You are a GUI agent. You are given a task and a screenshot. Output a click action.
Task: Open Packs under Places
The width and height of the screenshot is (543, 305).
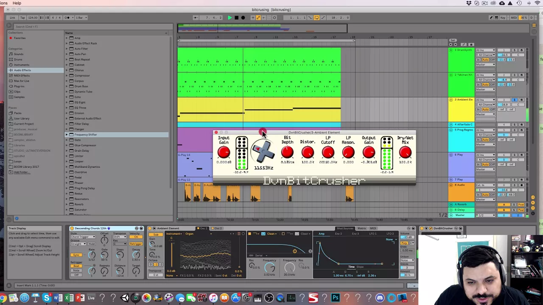(x=17, y=113)
